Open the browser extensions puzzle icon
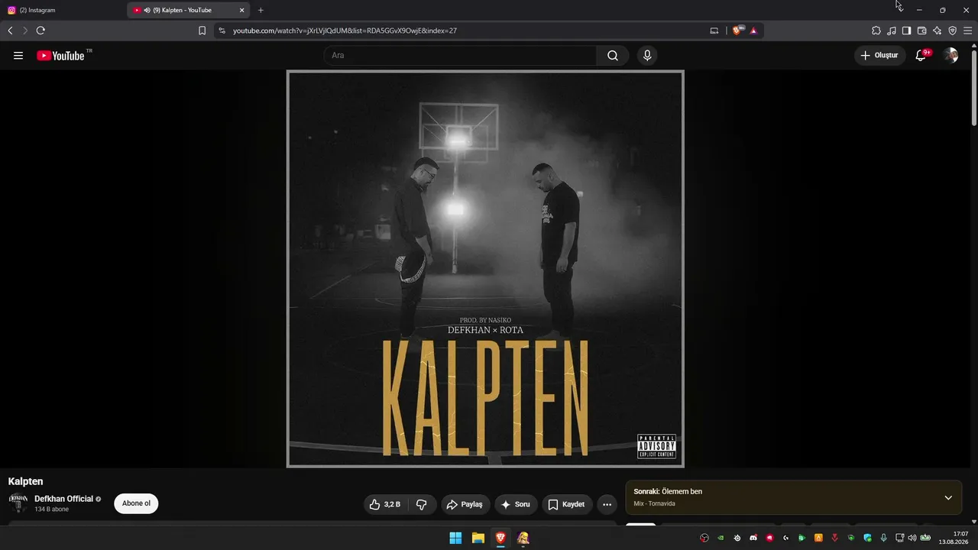 [x=876, y=31]
